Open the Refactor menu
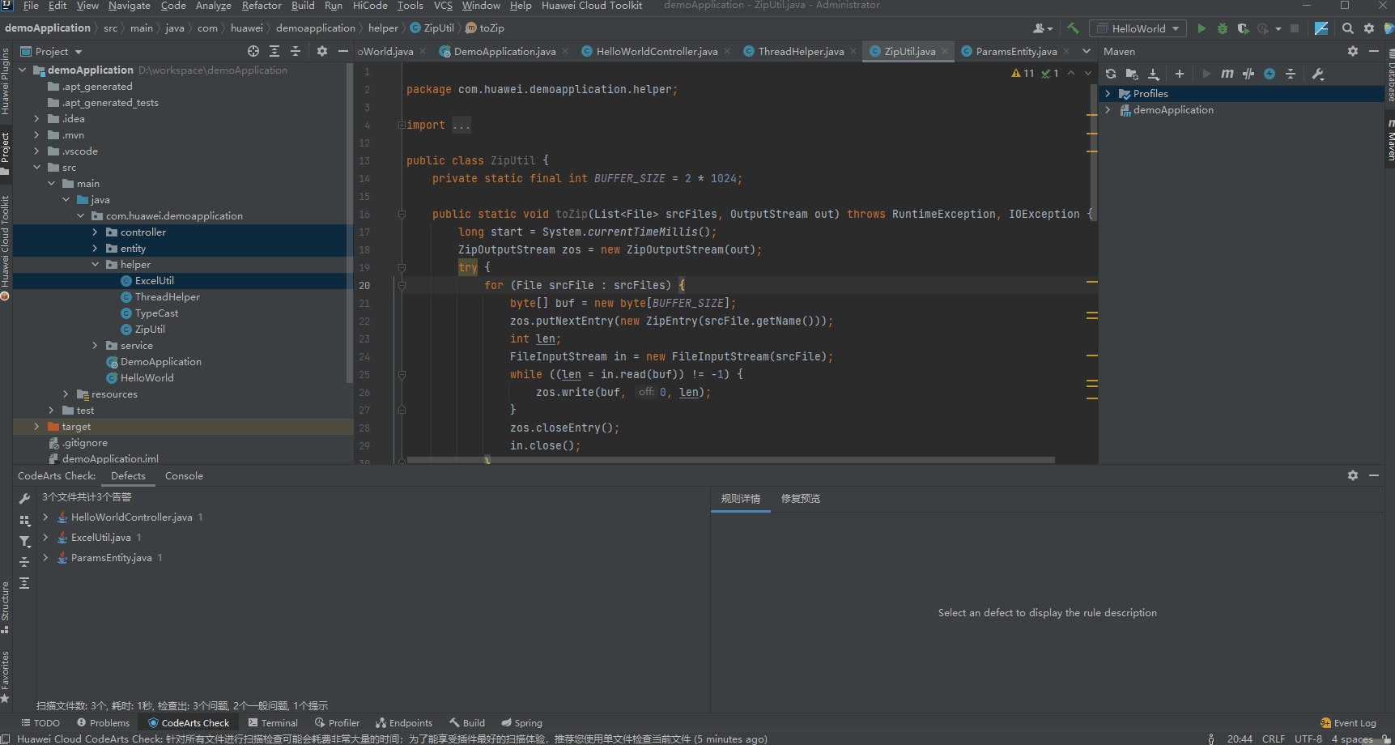1395x745 pixels. point(262,6)
